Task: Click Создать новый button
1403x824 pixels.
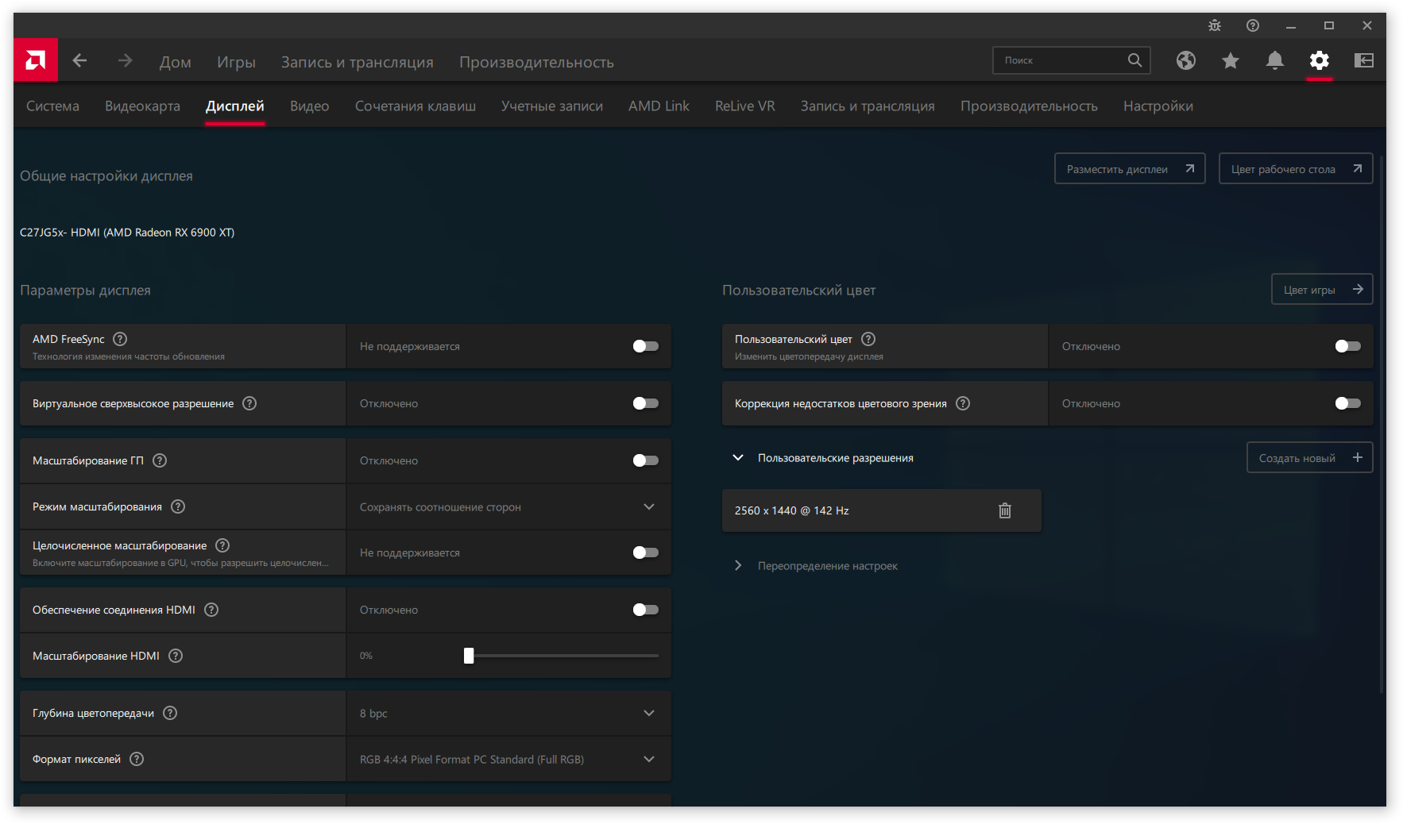Action: pyautogui.click(x=1310, y=457)
